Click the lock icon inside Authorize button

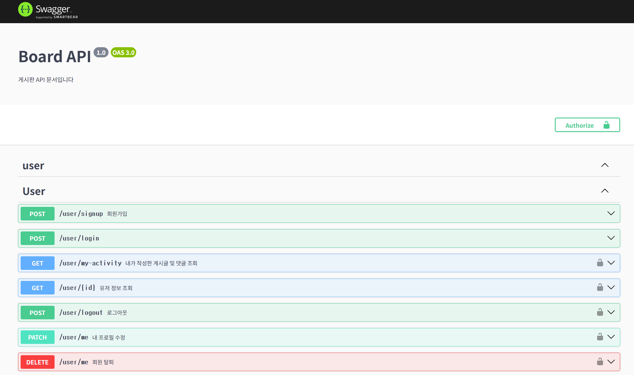pyautogui.click(x=607, y=125)
